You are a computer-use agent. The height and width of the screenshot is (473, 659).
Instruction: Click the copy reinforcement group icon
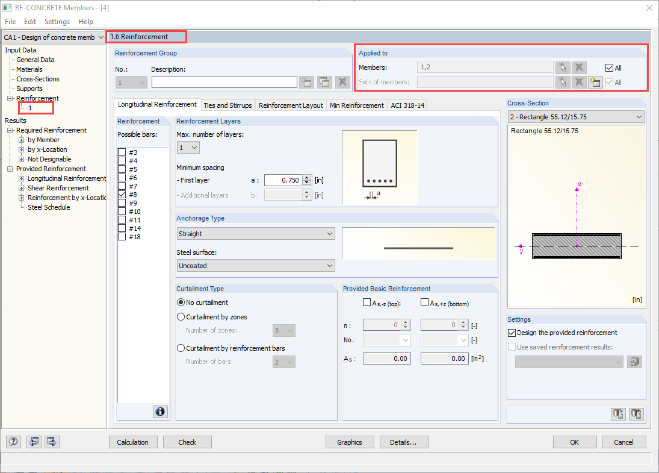coord(324,82)
